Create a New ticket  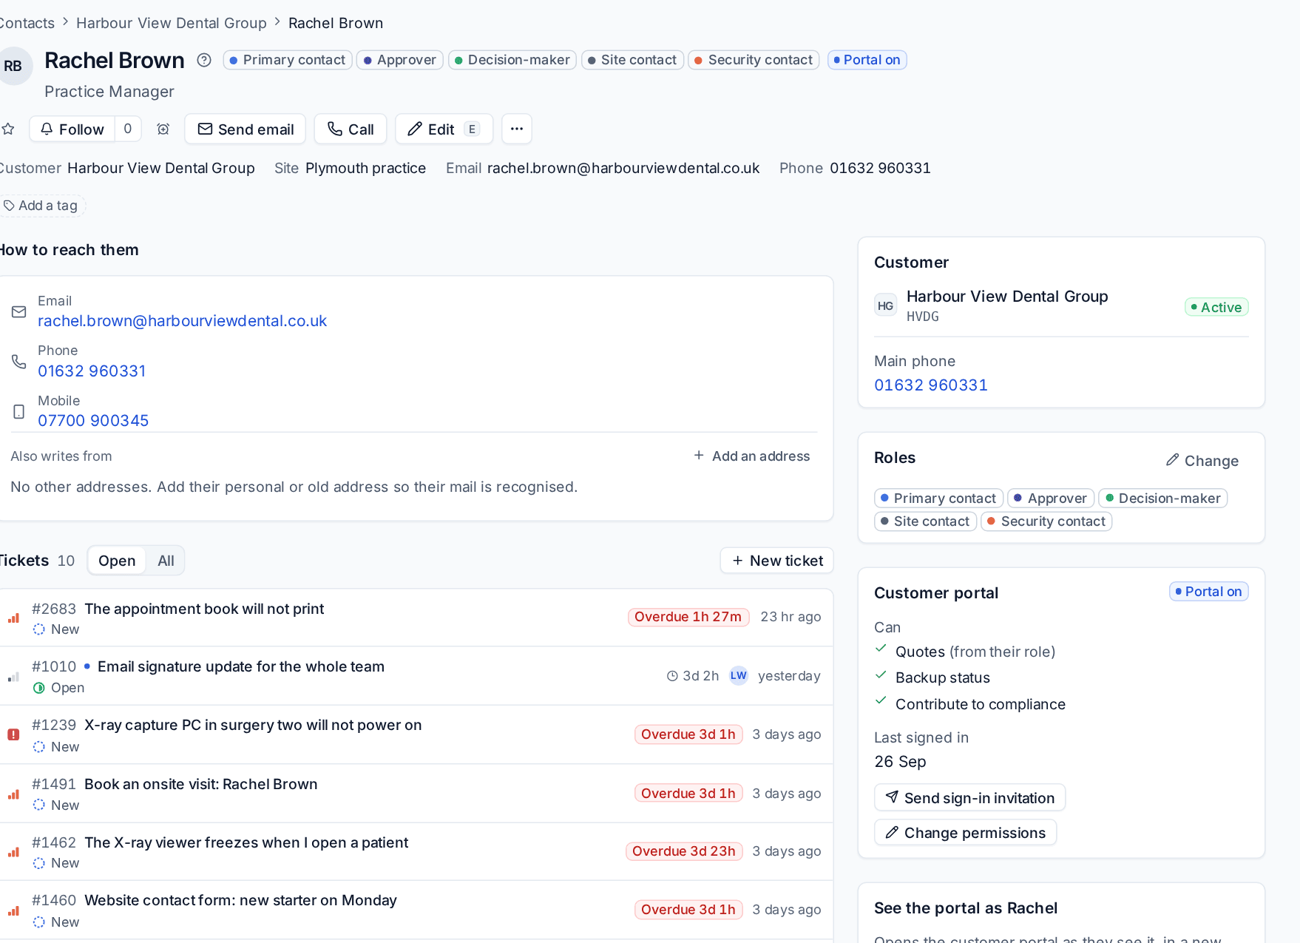click(x=776, y=561)
